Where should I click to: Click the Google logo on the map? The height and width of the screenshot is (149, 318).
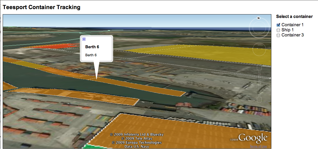pyautogui.click(x=253, y=138)
